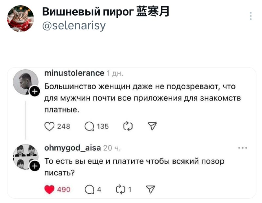Open the vertical dots menu of the post
Screen dimensions: 262x203
click(251, 16)
